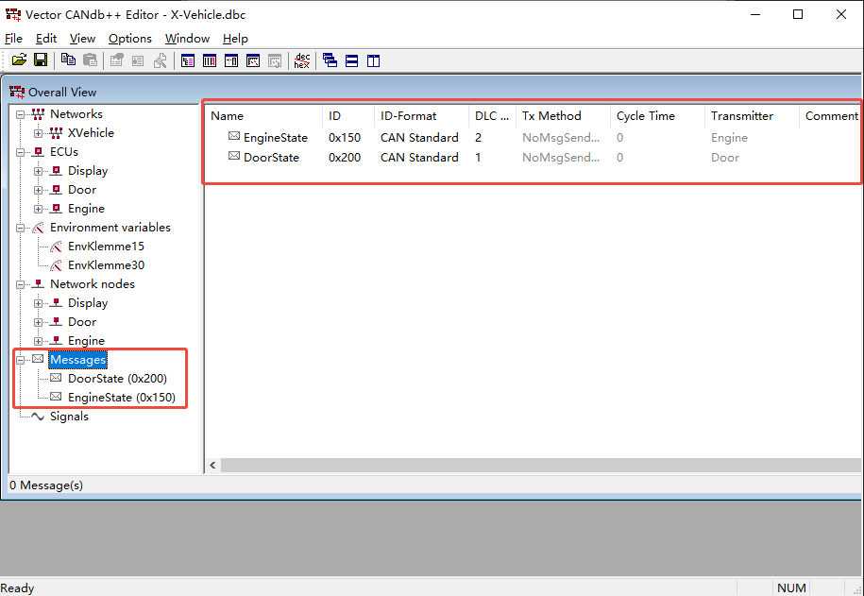Collapse the Network nodes tree node
864x596 pixels.
point(21,284)
